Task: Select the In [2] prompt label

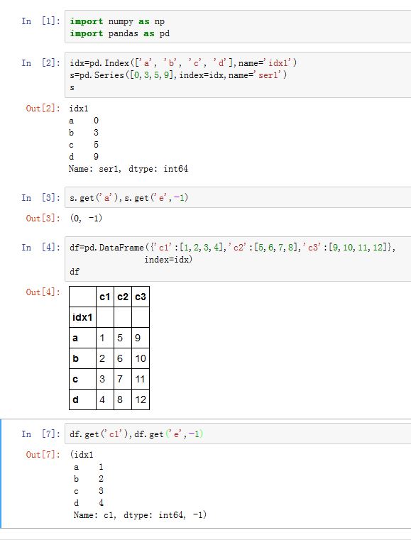Action: (40, 63)
